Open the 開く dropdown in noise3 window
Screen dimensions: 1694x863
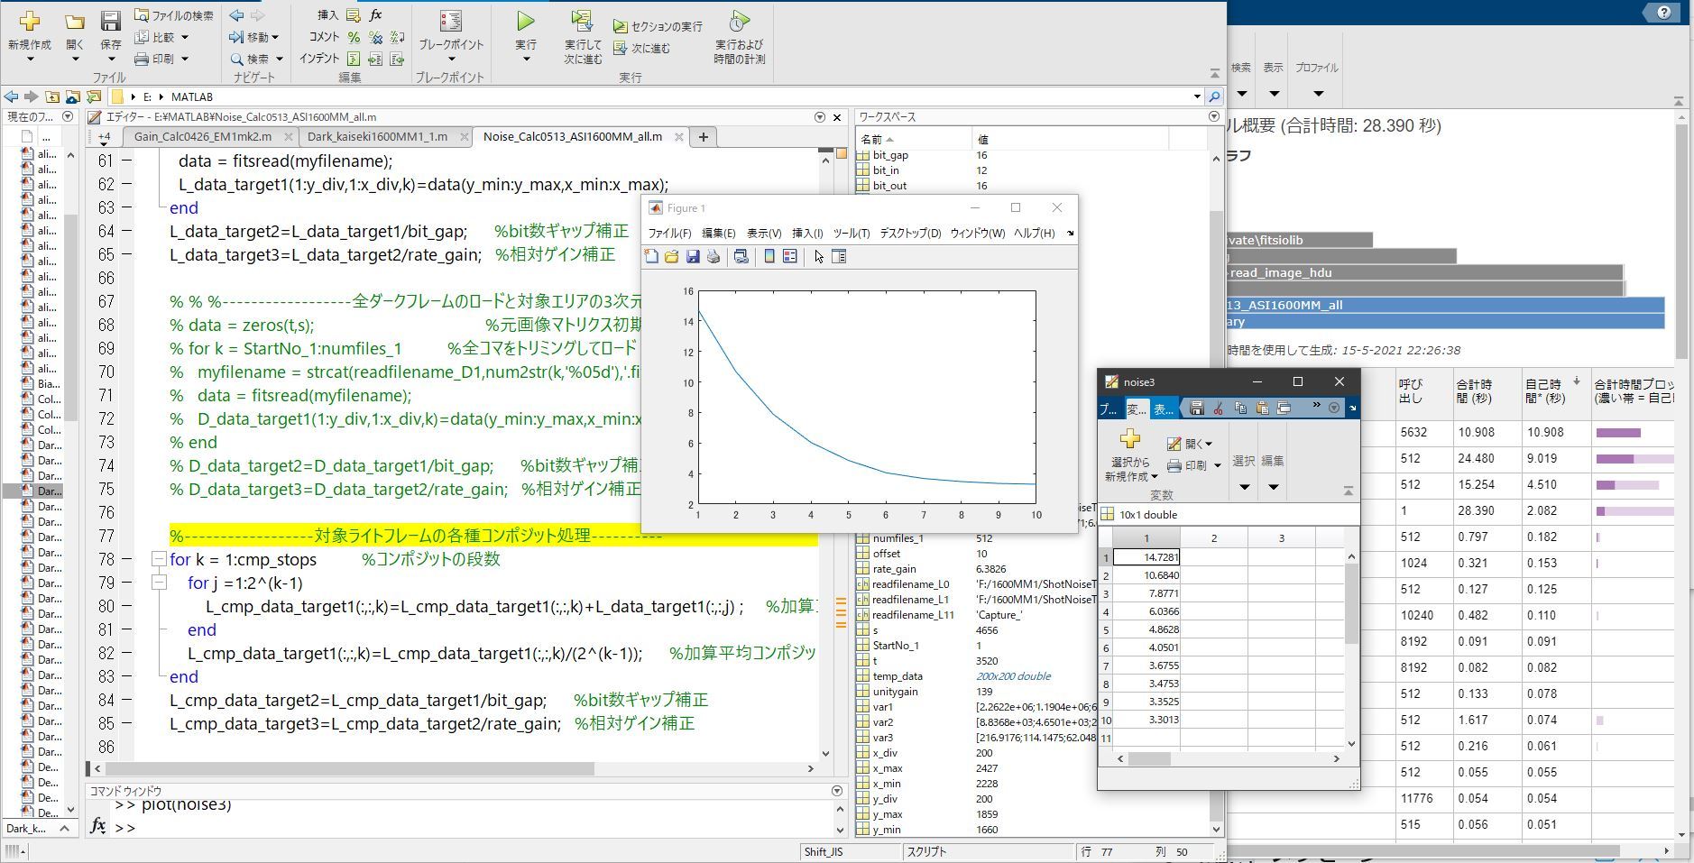point(1208,444)
